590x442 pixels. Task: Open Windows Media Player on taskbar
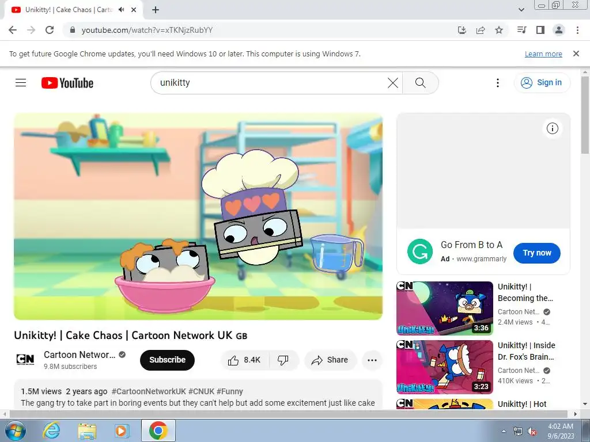pos(122,430)
